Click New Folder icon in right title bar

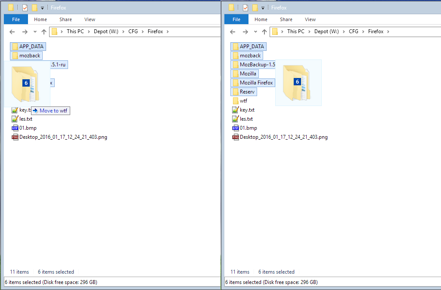[255, 8]
